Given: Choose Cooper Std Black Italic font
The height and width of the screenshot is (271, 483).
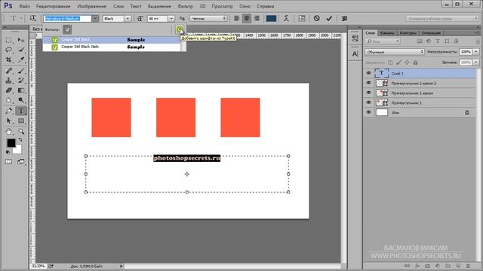Looking at the screenshot, I should coord(111,47).
